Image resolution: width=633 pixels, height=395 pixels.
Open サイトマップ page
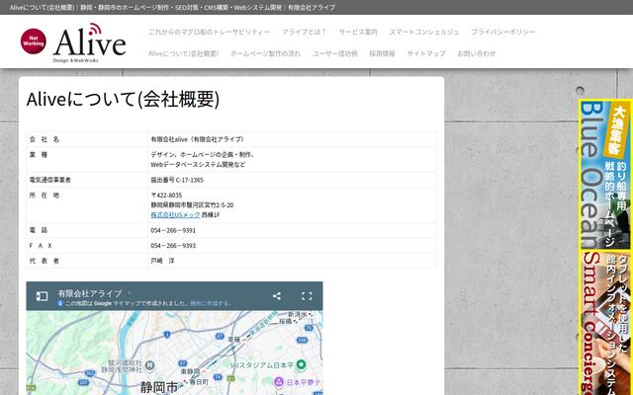click(x=426, y=53)
